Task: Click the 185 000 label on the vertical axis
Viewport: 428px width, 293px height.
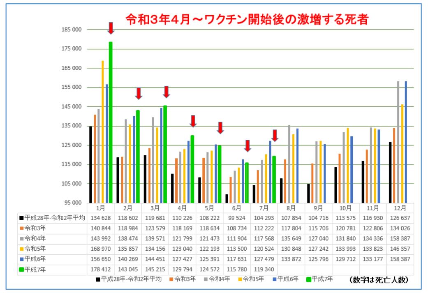Action: [x=71, y=30]
